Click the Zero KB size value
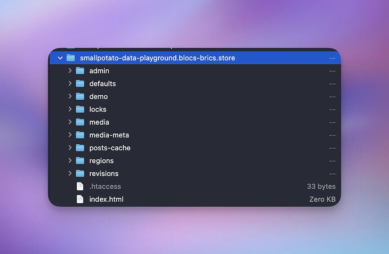389x254 pixels. click(322, 199)
